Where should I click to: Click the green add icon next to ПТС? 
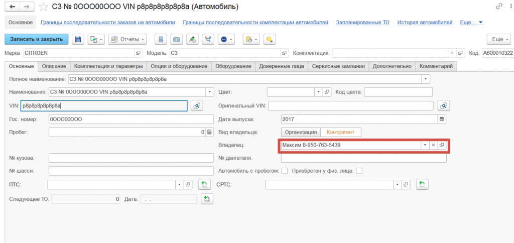click(204, 185)
